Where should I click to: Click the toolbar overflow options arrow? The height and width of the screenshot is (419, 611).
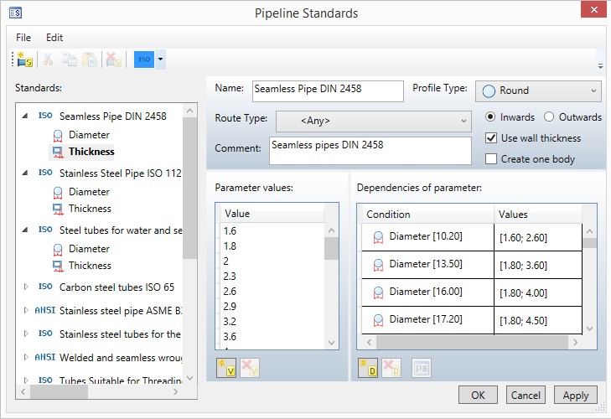pyautogui.click(x=600, y=65)
